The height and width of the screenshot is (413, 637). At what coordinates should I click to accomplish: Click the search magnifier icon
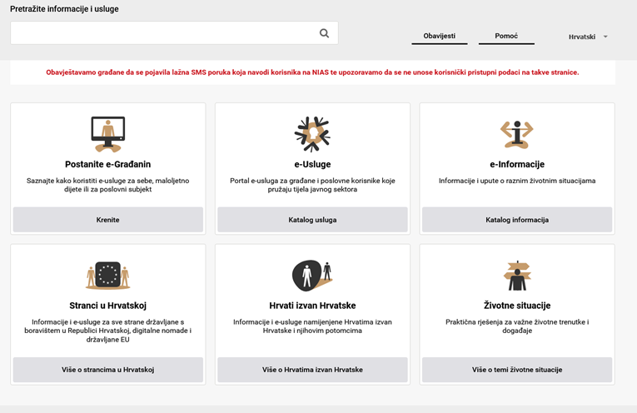pos(324,33)
